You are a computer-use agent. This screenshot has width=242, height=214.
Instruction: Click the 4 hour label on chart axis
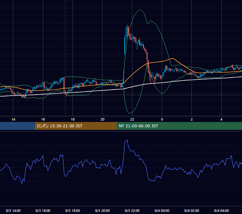point(221,119)
